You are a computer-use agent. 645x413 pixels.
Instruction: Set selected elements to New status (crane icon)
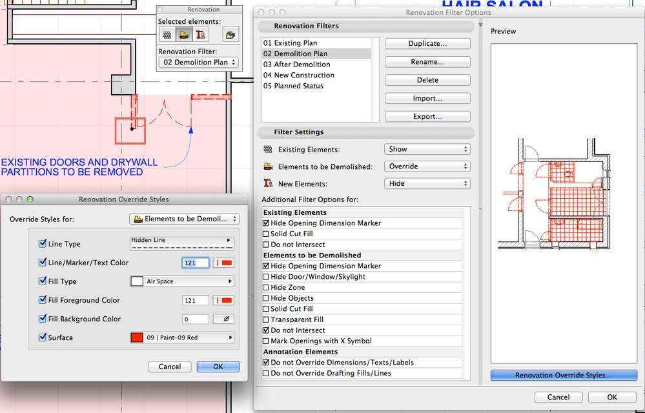click(201, 35)
